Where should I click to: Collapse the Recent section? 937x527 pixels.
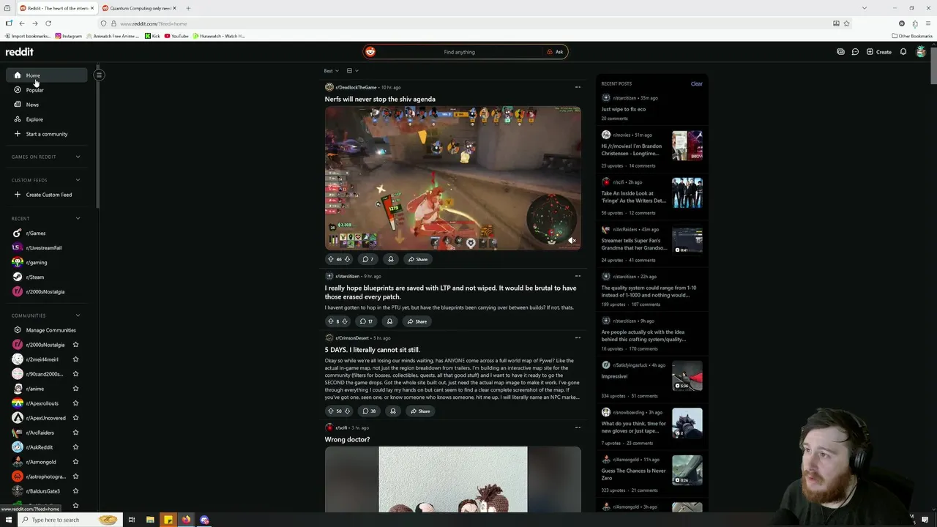click(78, 218)
